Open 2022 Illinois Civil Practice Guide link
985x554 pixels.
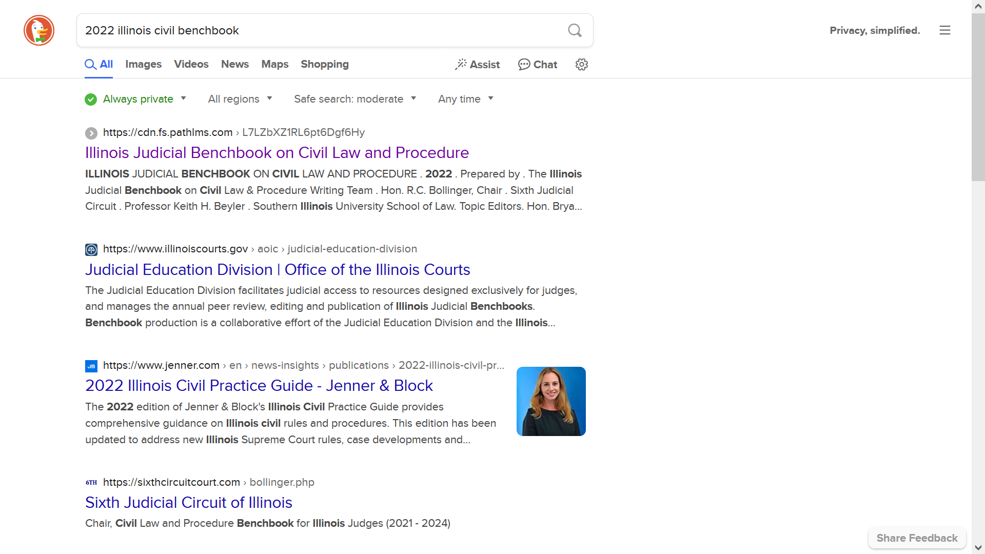click(x=259, y=386)
